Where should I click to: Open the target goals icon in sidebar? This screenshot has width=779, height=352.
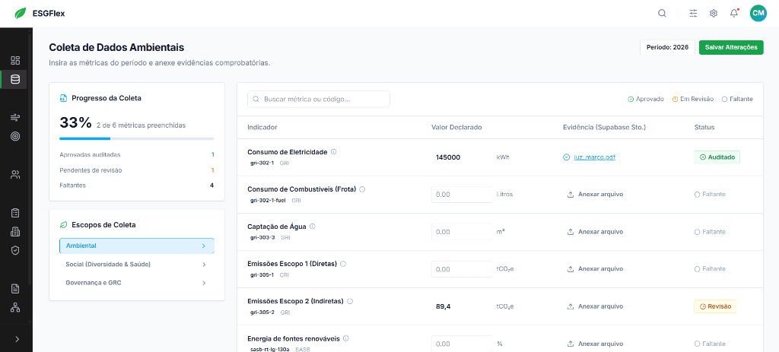pos(15,136)
